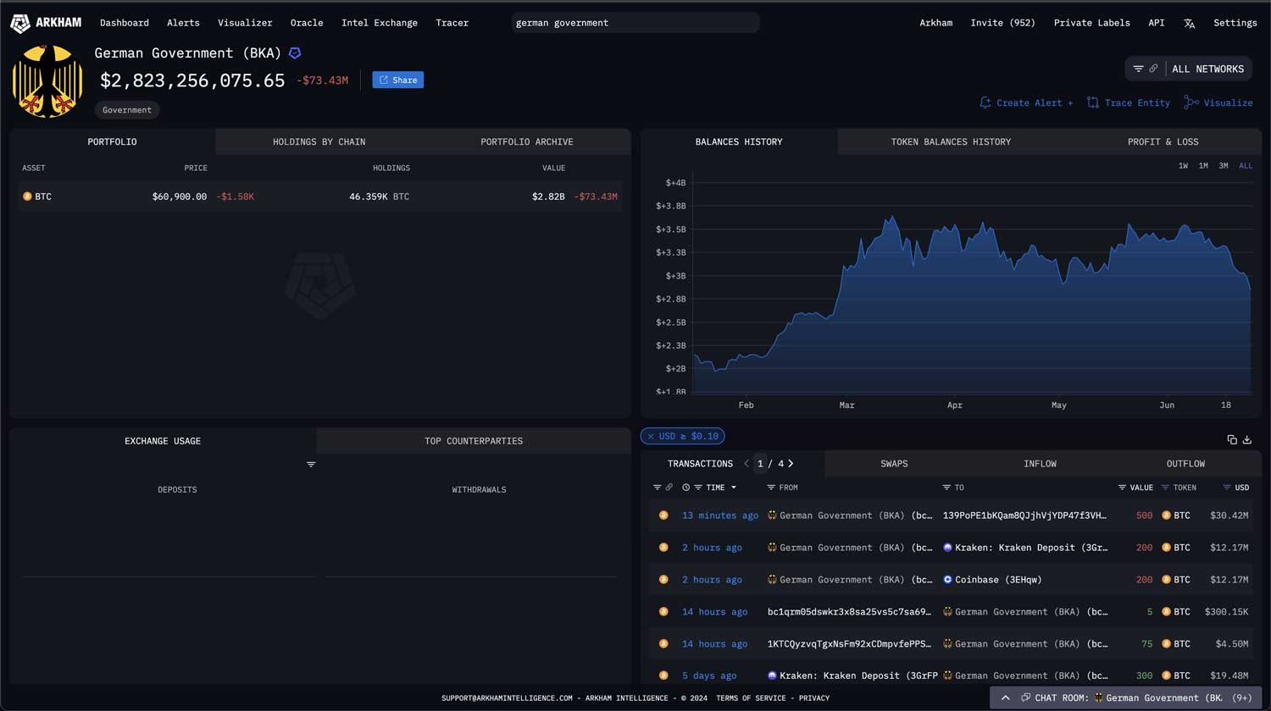Click the Coinbase icon in Coinbase (3EHqw) row
Screen dimensions: 1271x711
point(947,580)
